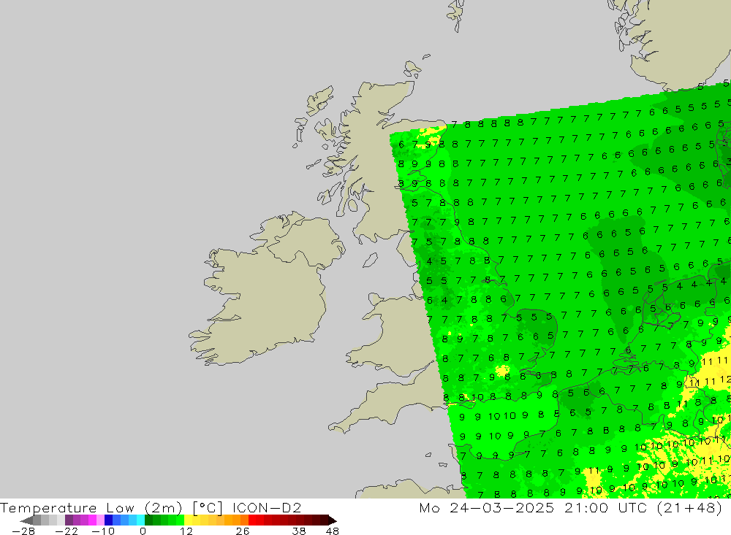Click the 'Mo 24-03-2025 21:00 UTC (21+48)' timestamp
This screenshot has height=535, width=731.
coord(571,507)
